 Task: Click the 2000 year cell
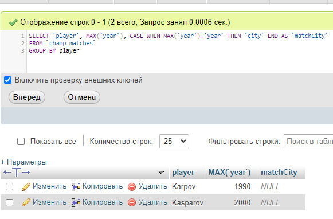(242, 202)
